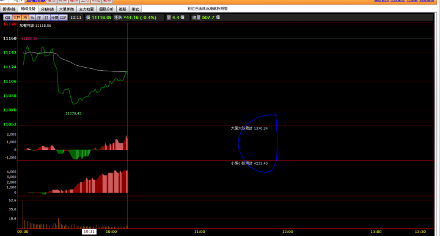Click the 11160 price axis label

pos(10,38)
